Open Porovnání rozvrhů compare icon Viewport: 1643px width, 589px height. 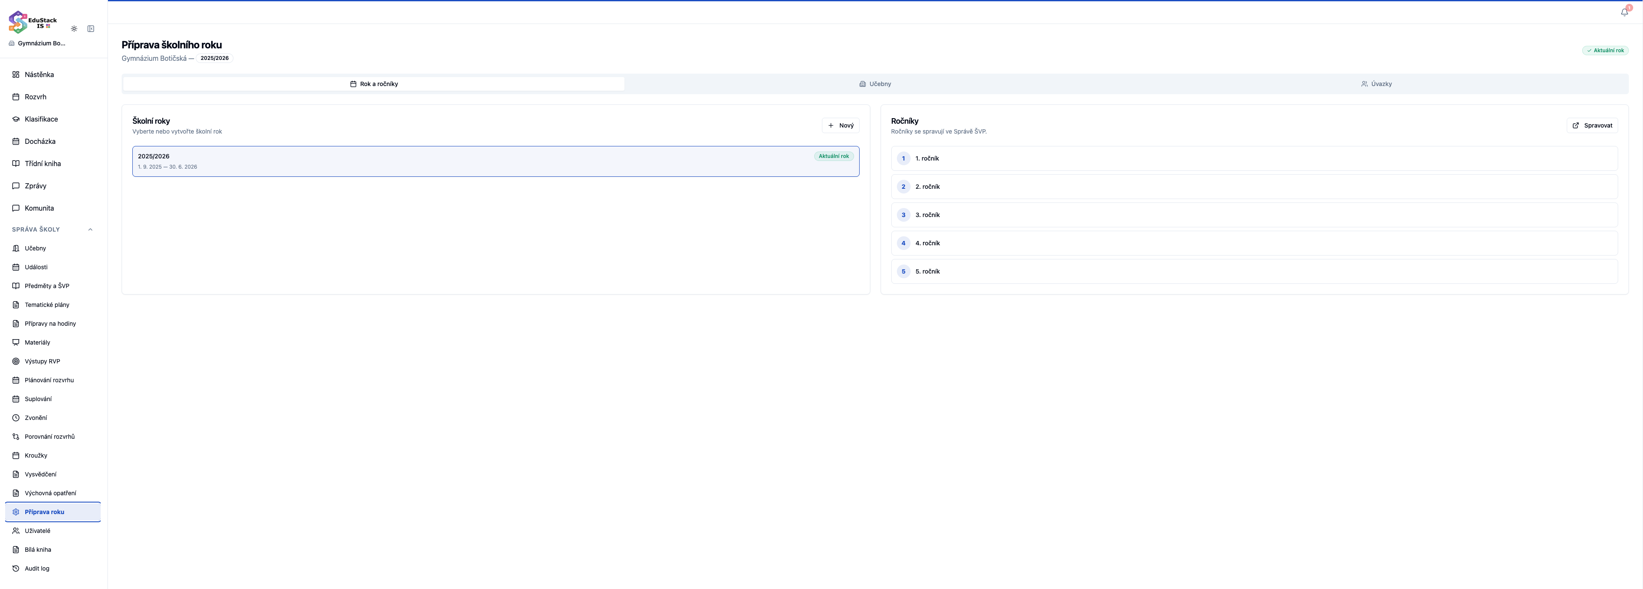point(16,437)
